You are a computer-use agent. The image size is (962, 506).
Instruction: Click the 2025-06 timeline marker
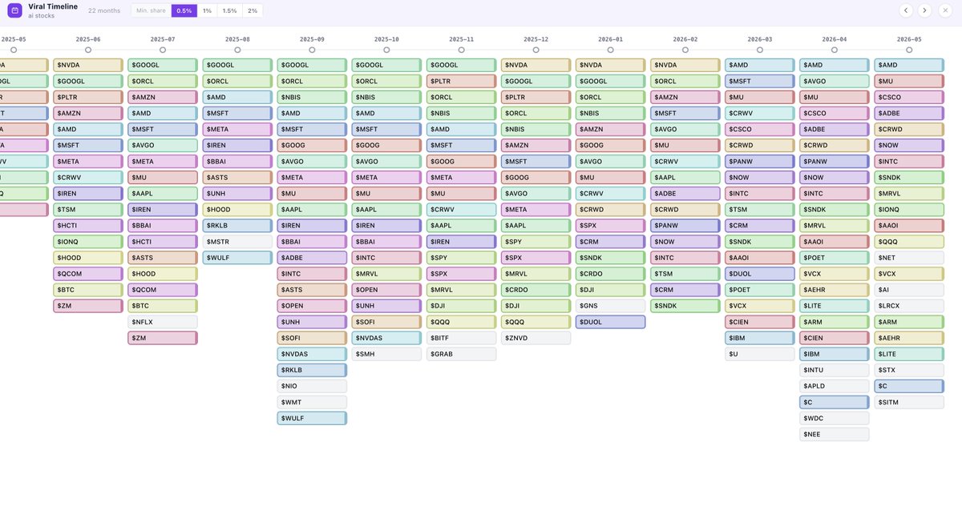(88, 50)
